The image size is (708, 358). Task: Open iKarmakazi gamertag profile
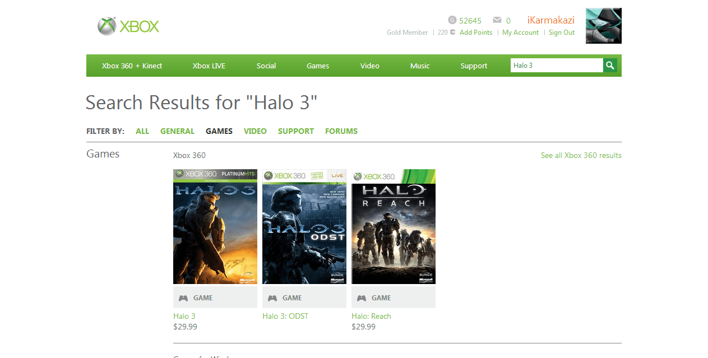pyautogui.click(x=551, y=20)
